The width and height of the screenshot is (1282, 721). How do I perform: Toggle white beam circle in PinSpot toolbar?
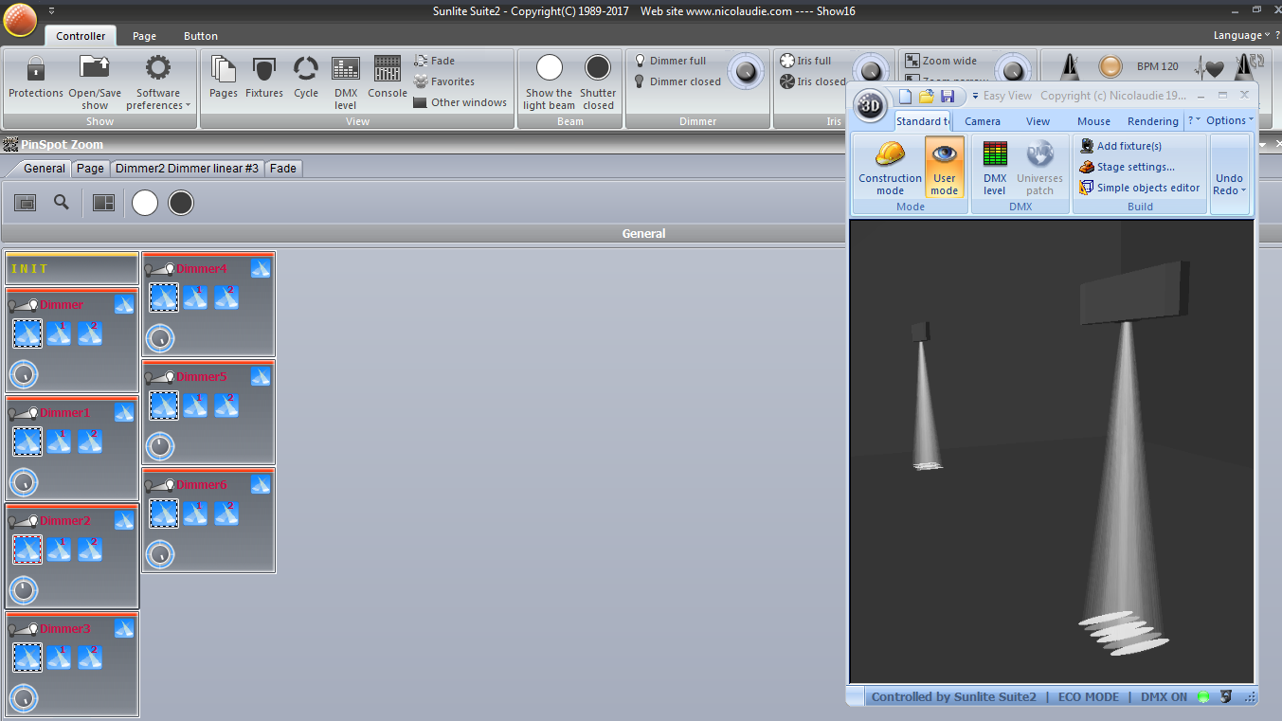tap(144, 202)
